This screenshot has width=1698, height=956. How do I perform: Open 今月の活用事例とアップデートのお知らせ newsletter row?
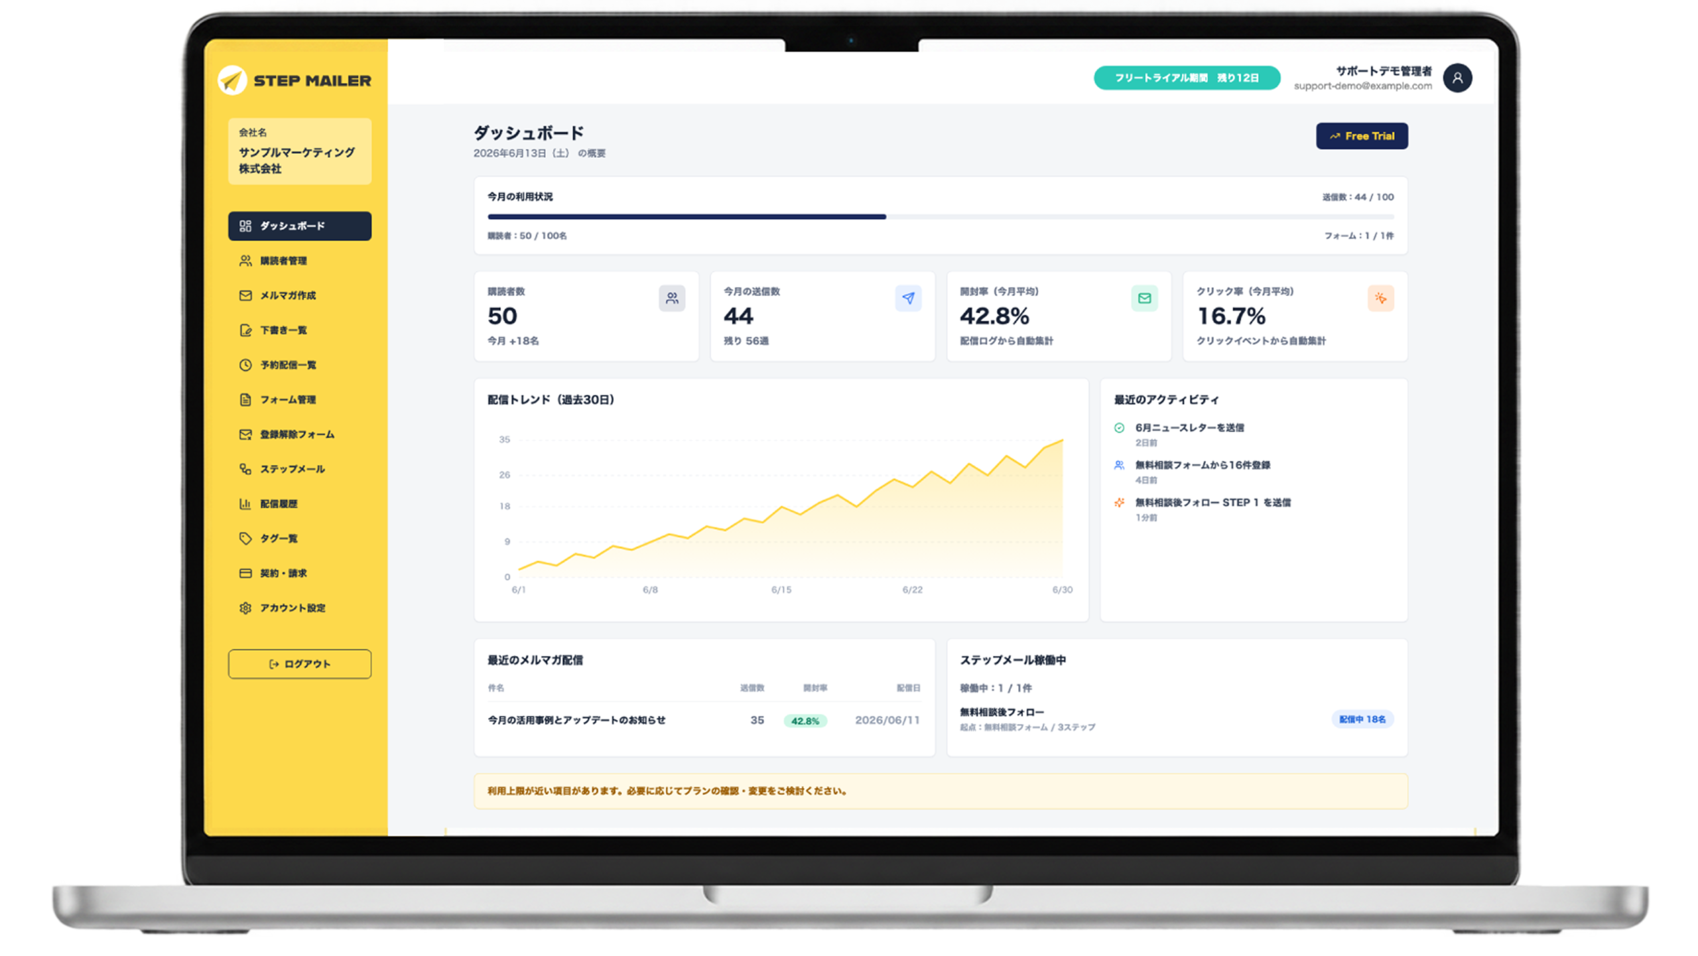[704, 720]
